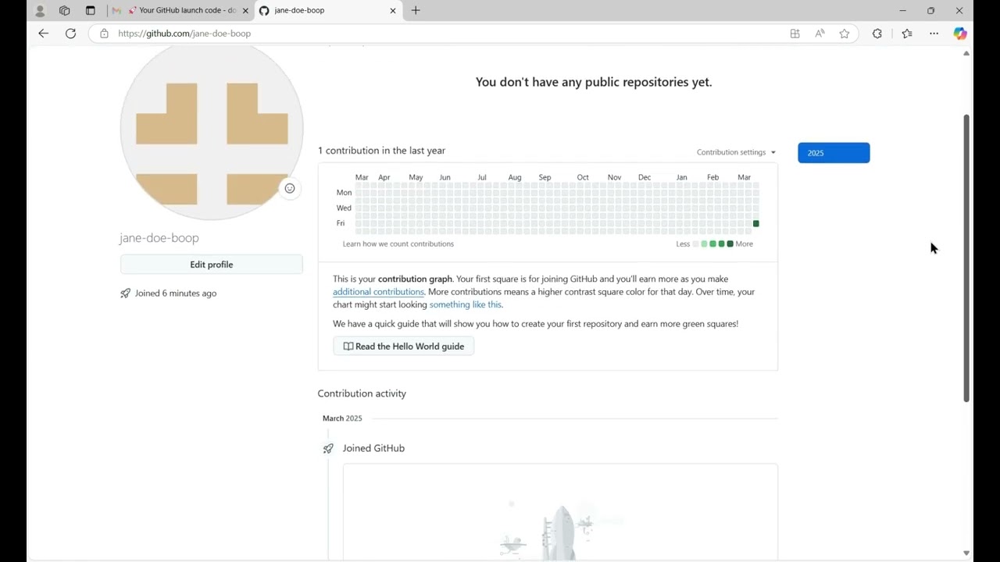Click the 'Contribution activity' heading
Viewport: 1000px width, 562px height.
[362, 394]
